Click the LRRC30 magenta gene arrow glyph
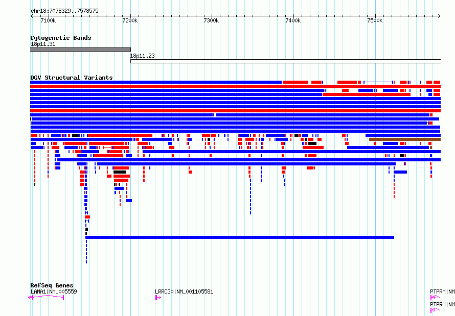Viewport: 455px width, 316px height. pyautogui.click(x=158, y=298)
